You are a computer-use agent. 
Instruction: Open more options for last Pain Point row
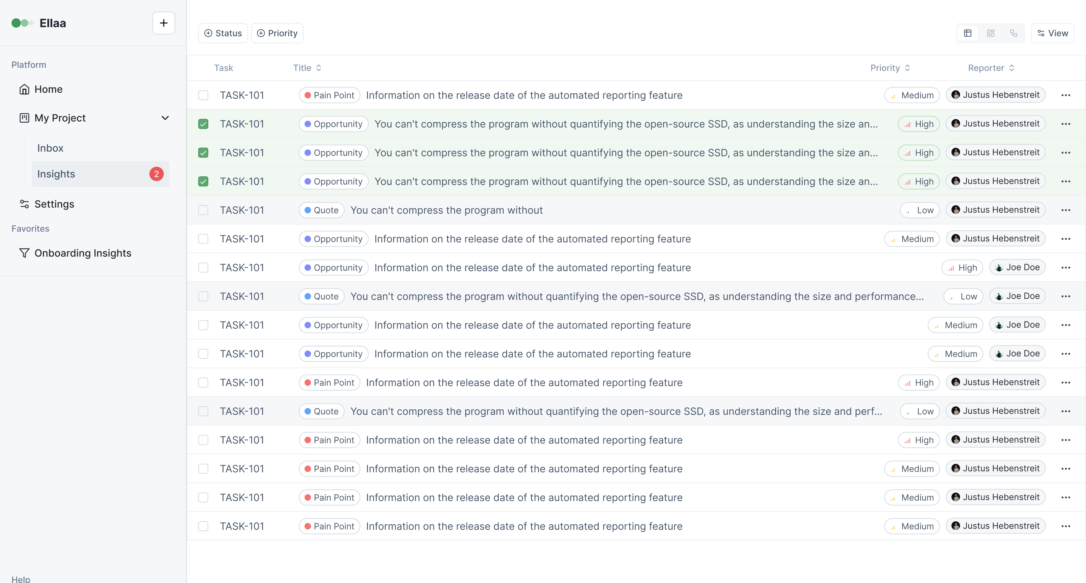point(1066,526)
